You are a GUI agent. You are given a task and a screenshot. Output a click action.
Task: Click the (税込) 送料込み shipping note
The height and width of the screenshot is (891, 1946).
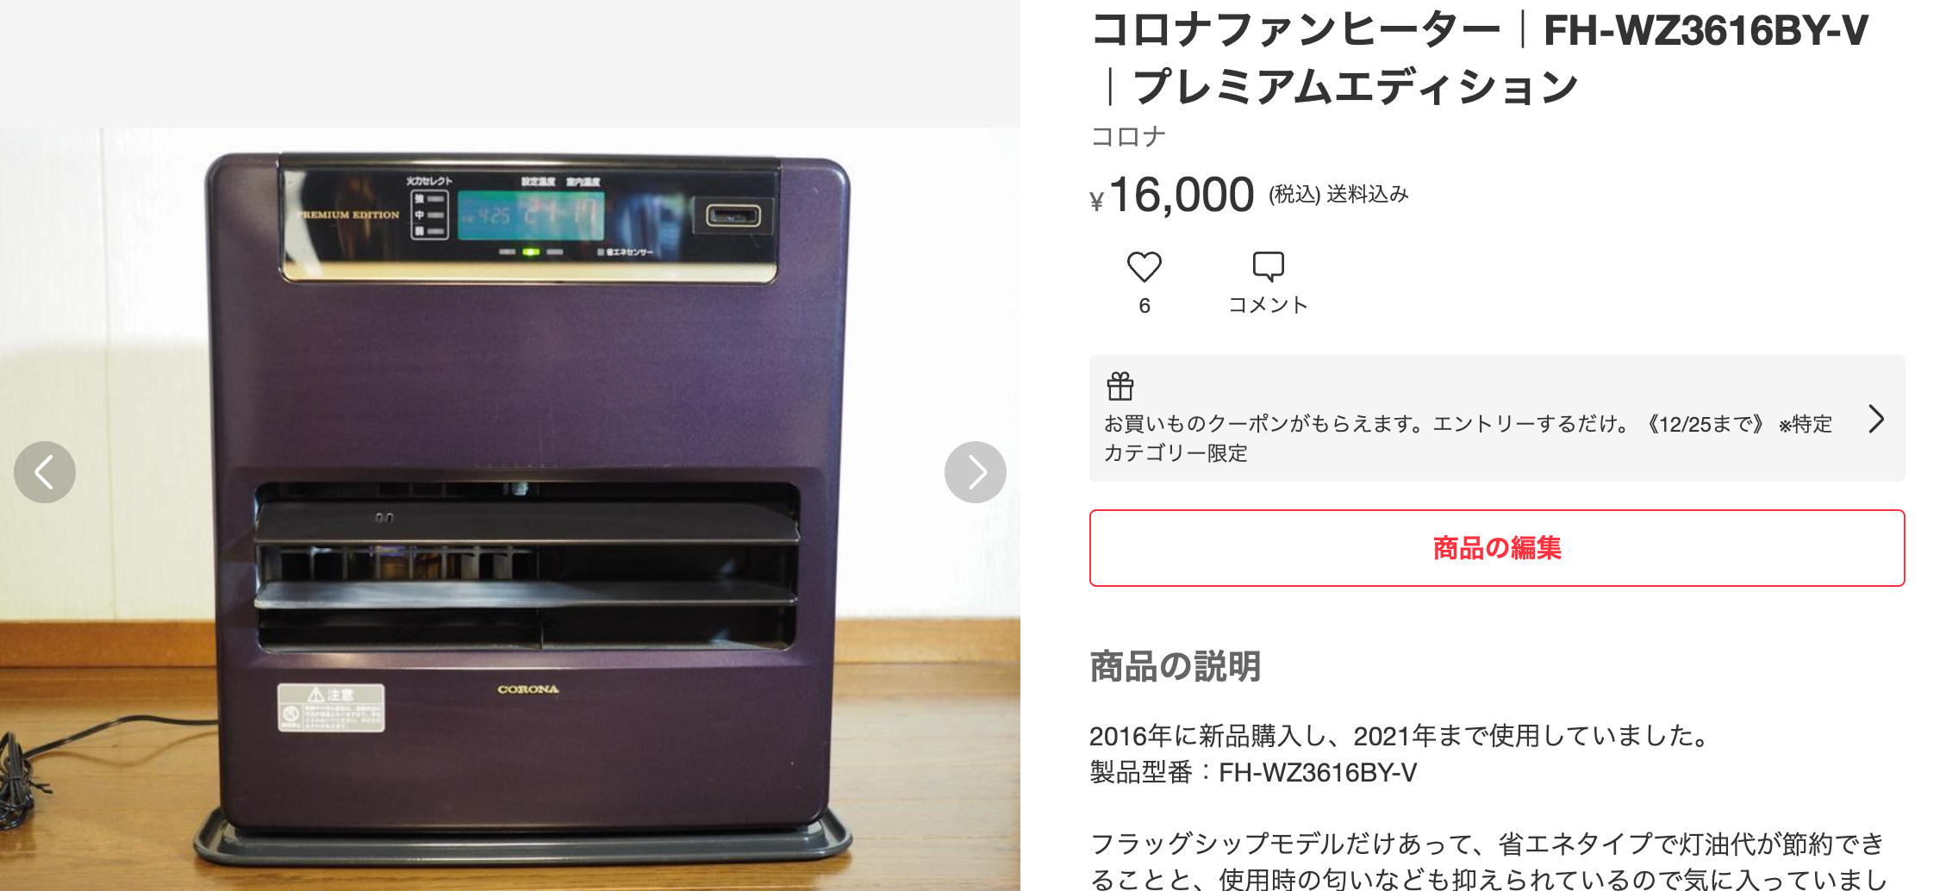1338,195
